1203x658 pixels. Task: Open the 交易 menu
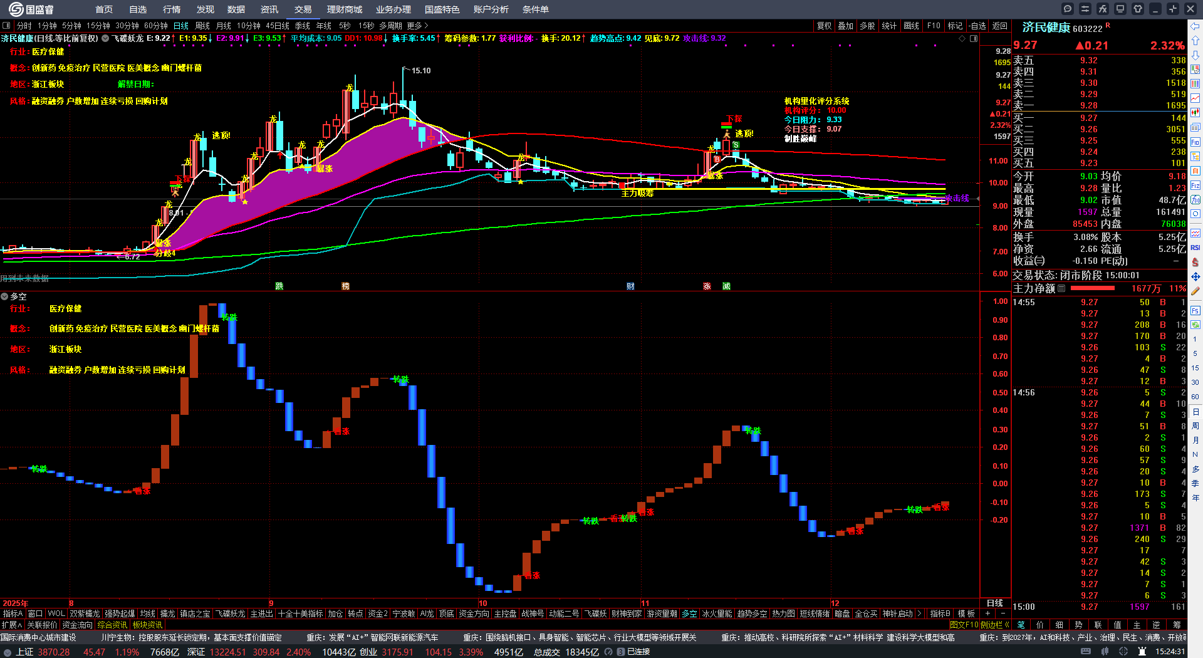coord(303,9)
